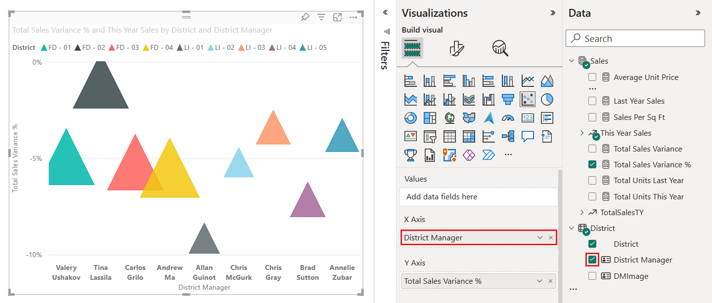Select the funnel chart visual
712x303 pixels.
click(x=508, y=99)
